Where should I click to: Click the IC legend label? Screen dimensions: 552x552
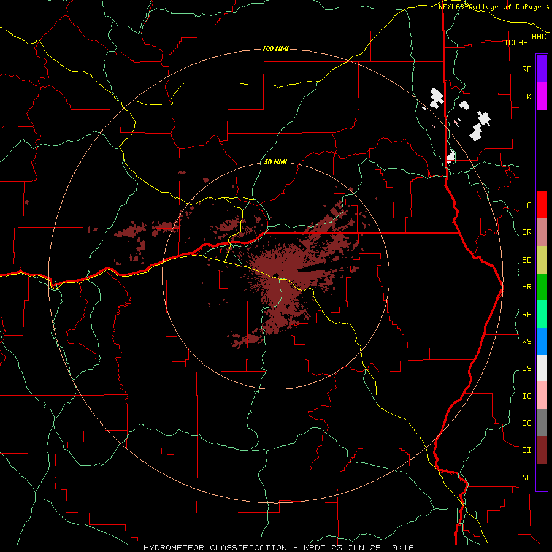(526, 396)
